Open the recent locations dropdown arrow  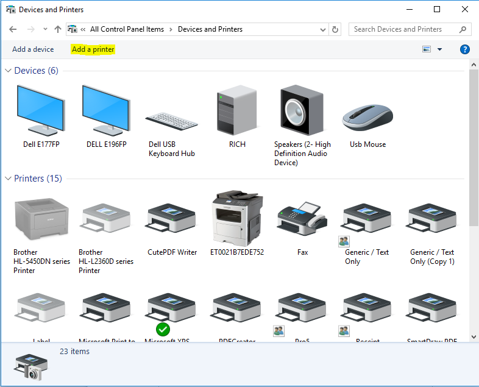tap(45, 29)
